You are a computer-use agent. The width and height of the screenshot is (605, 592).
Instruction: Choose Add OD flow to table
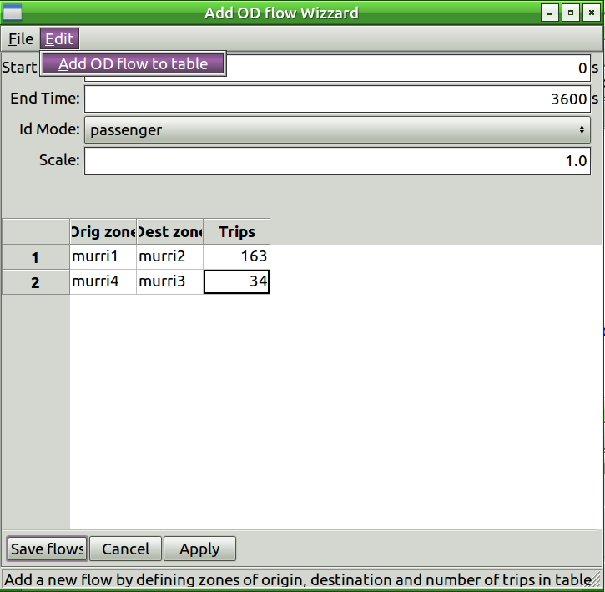(x=133, y=63)
